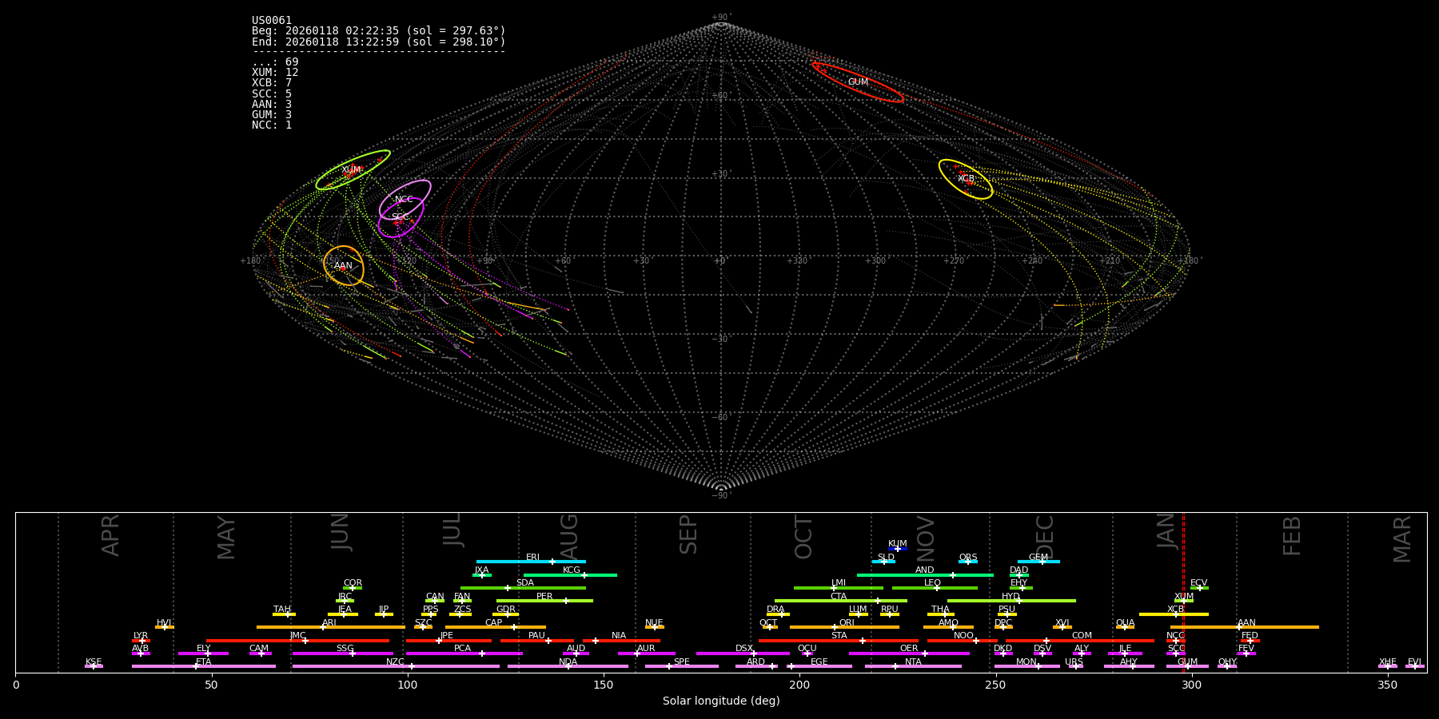Viewport: 1439px width, 719px height.
Task: Select the XCB radiant label on sky map
Action: point(966,178)
